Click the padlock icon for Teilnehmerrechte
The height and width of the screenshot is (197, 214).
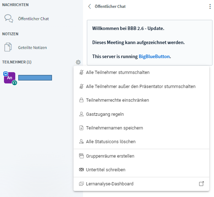coord(81,100)
